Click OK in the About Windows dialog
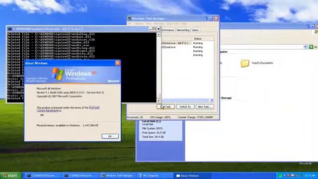The height and width of the screenshot is (179, 318). pos(110,136)
